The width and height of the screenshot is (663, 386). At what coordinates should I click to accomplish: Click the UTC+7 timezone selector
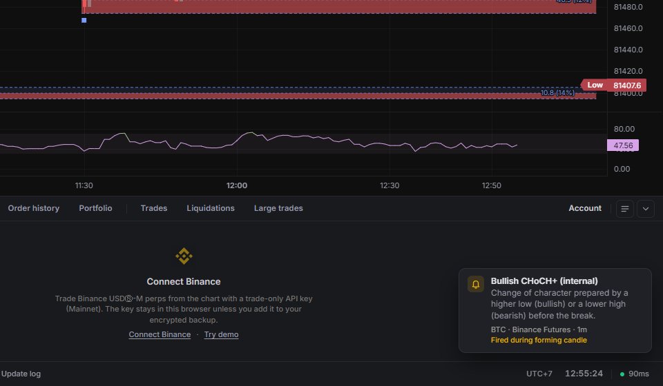539,374
